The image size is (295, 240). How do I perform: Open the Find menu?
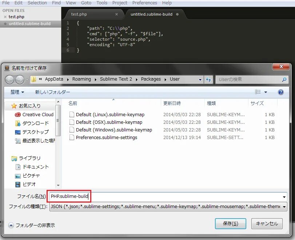(x=56, y=3)
